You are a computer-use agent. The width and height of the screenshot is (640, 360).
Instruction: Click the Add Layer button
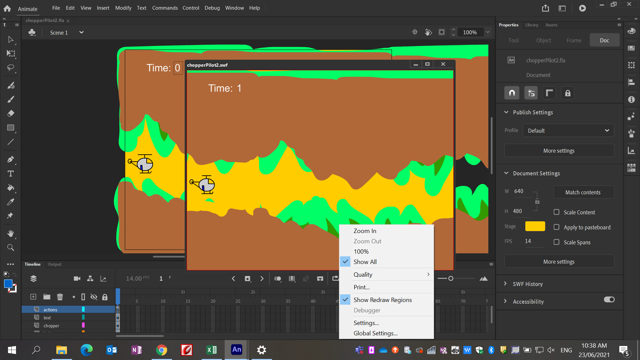click(33, 297)
